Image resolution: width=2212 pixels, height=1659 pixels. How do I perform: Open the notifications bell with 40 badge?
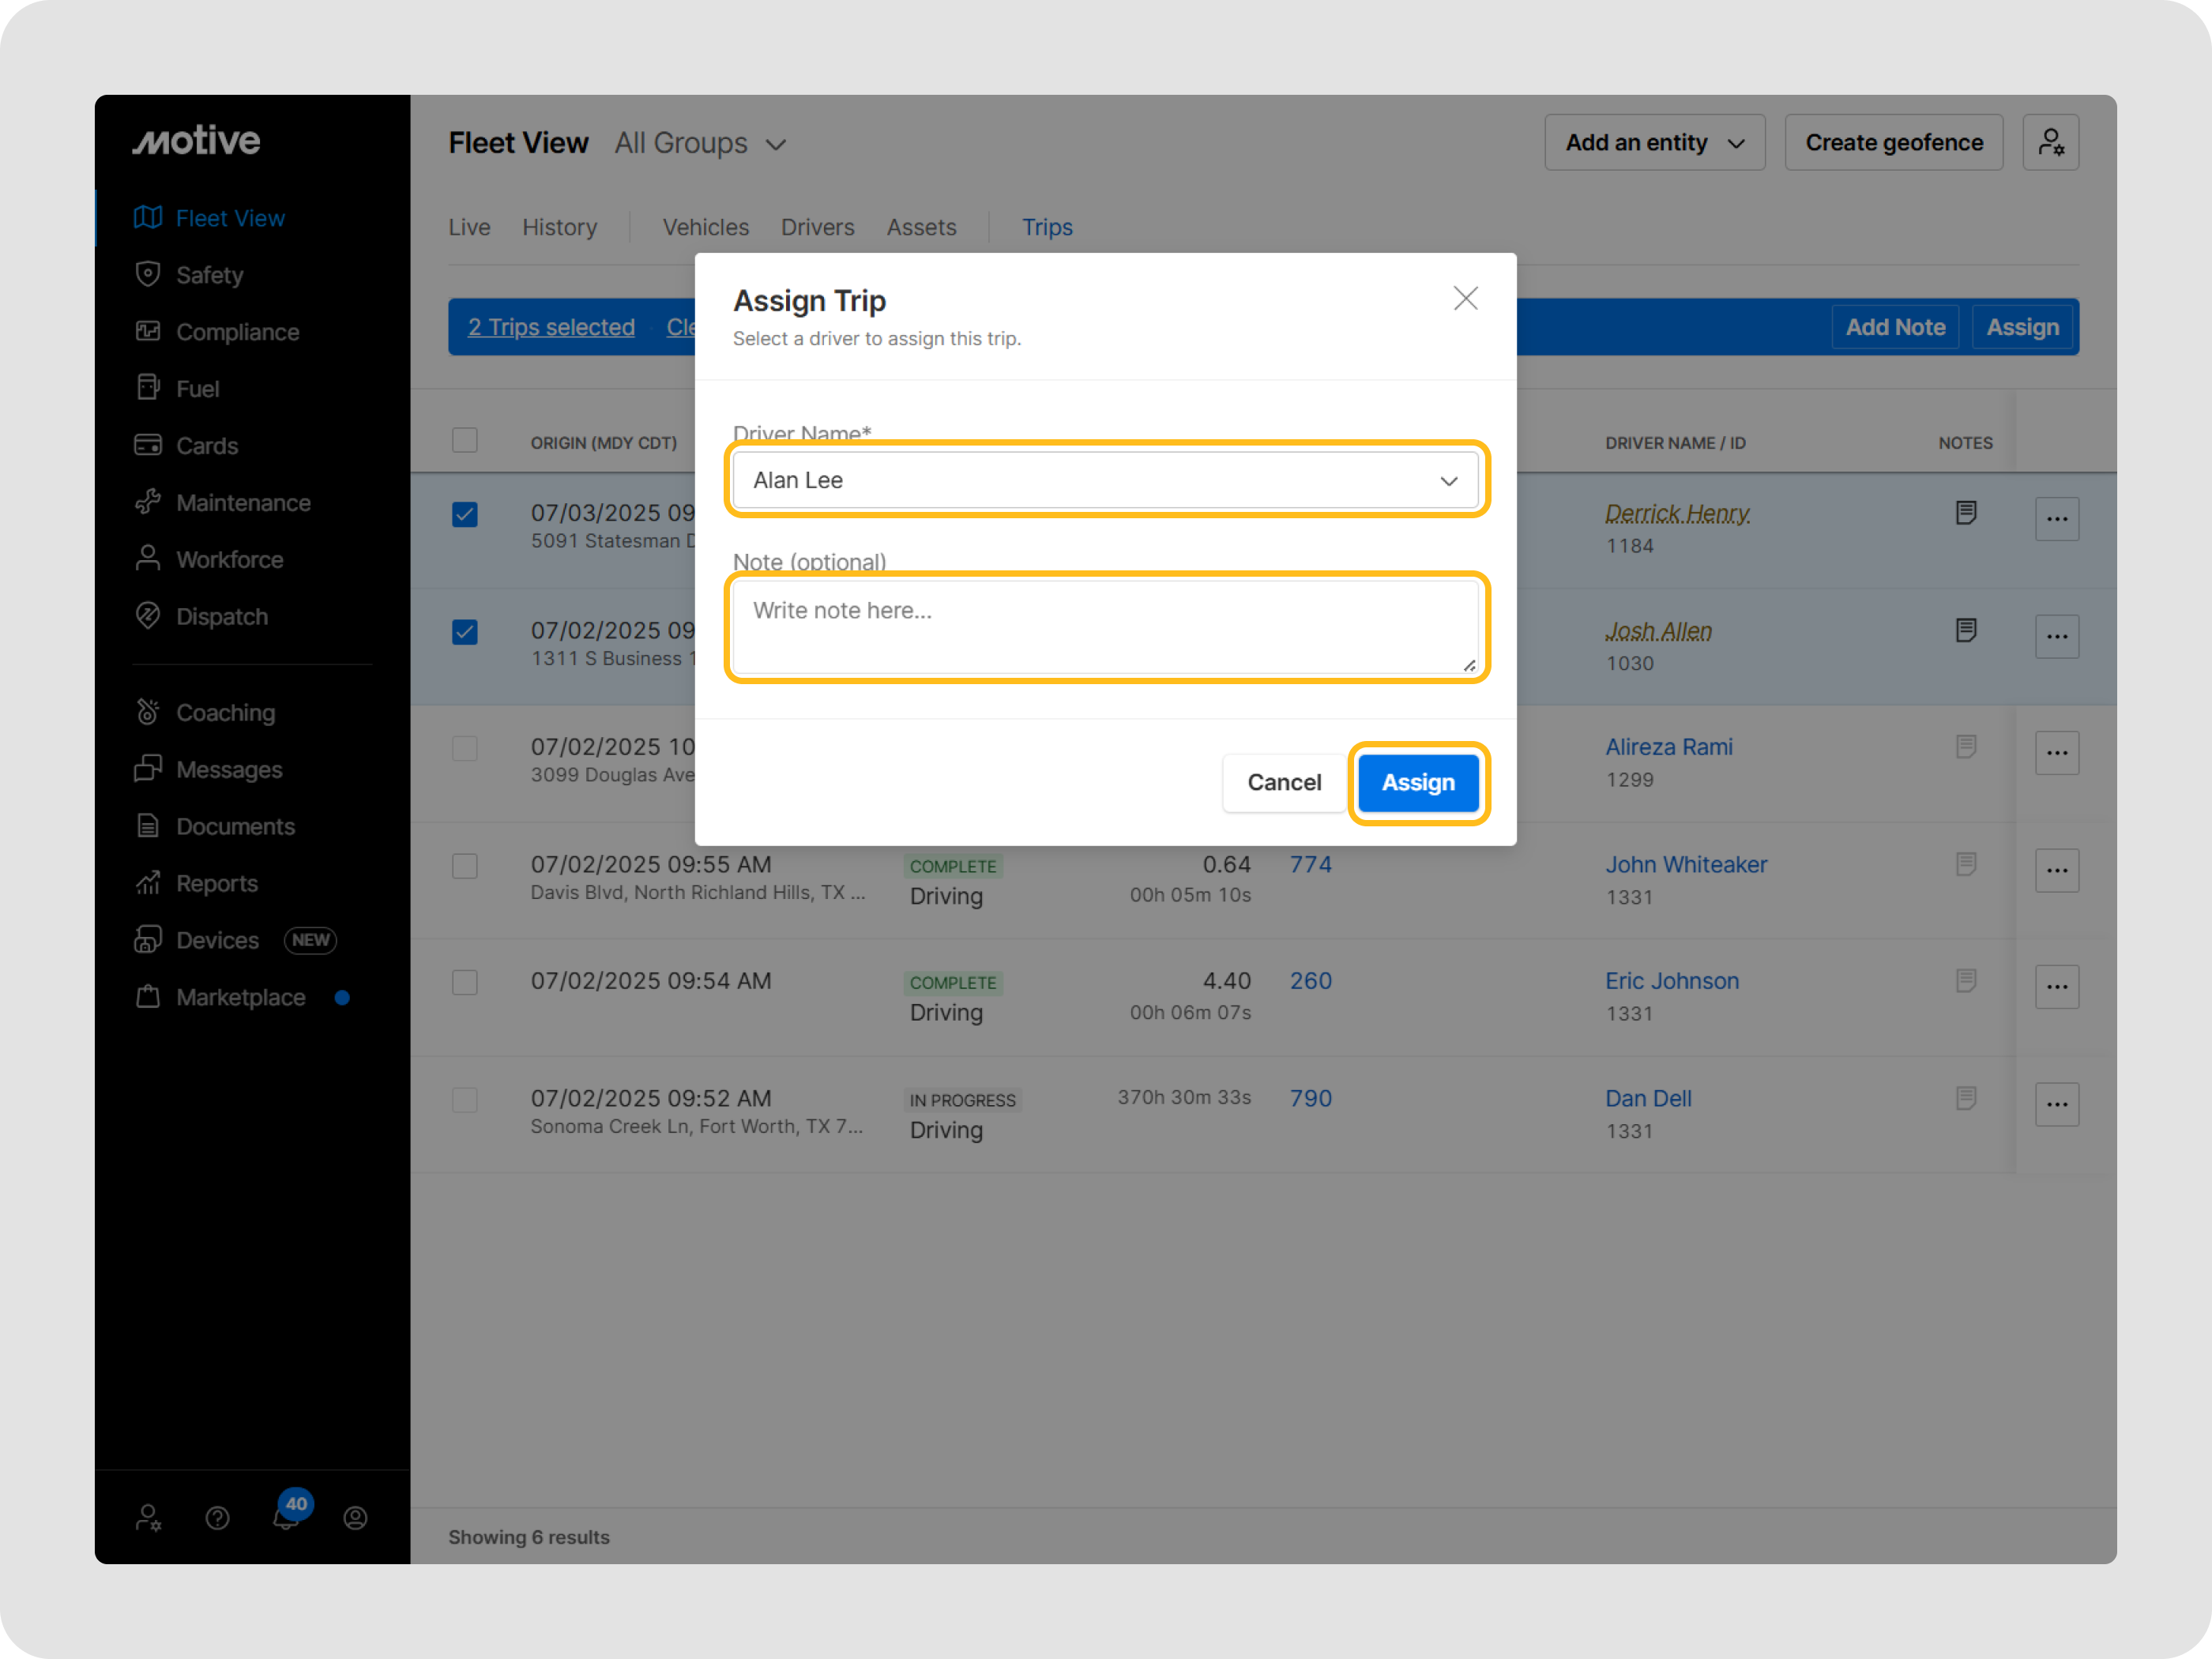[x=286, y=1517]
